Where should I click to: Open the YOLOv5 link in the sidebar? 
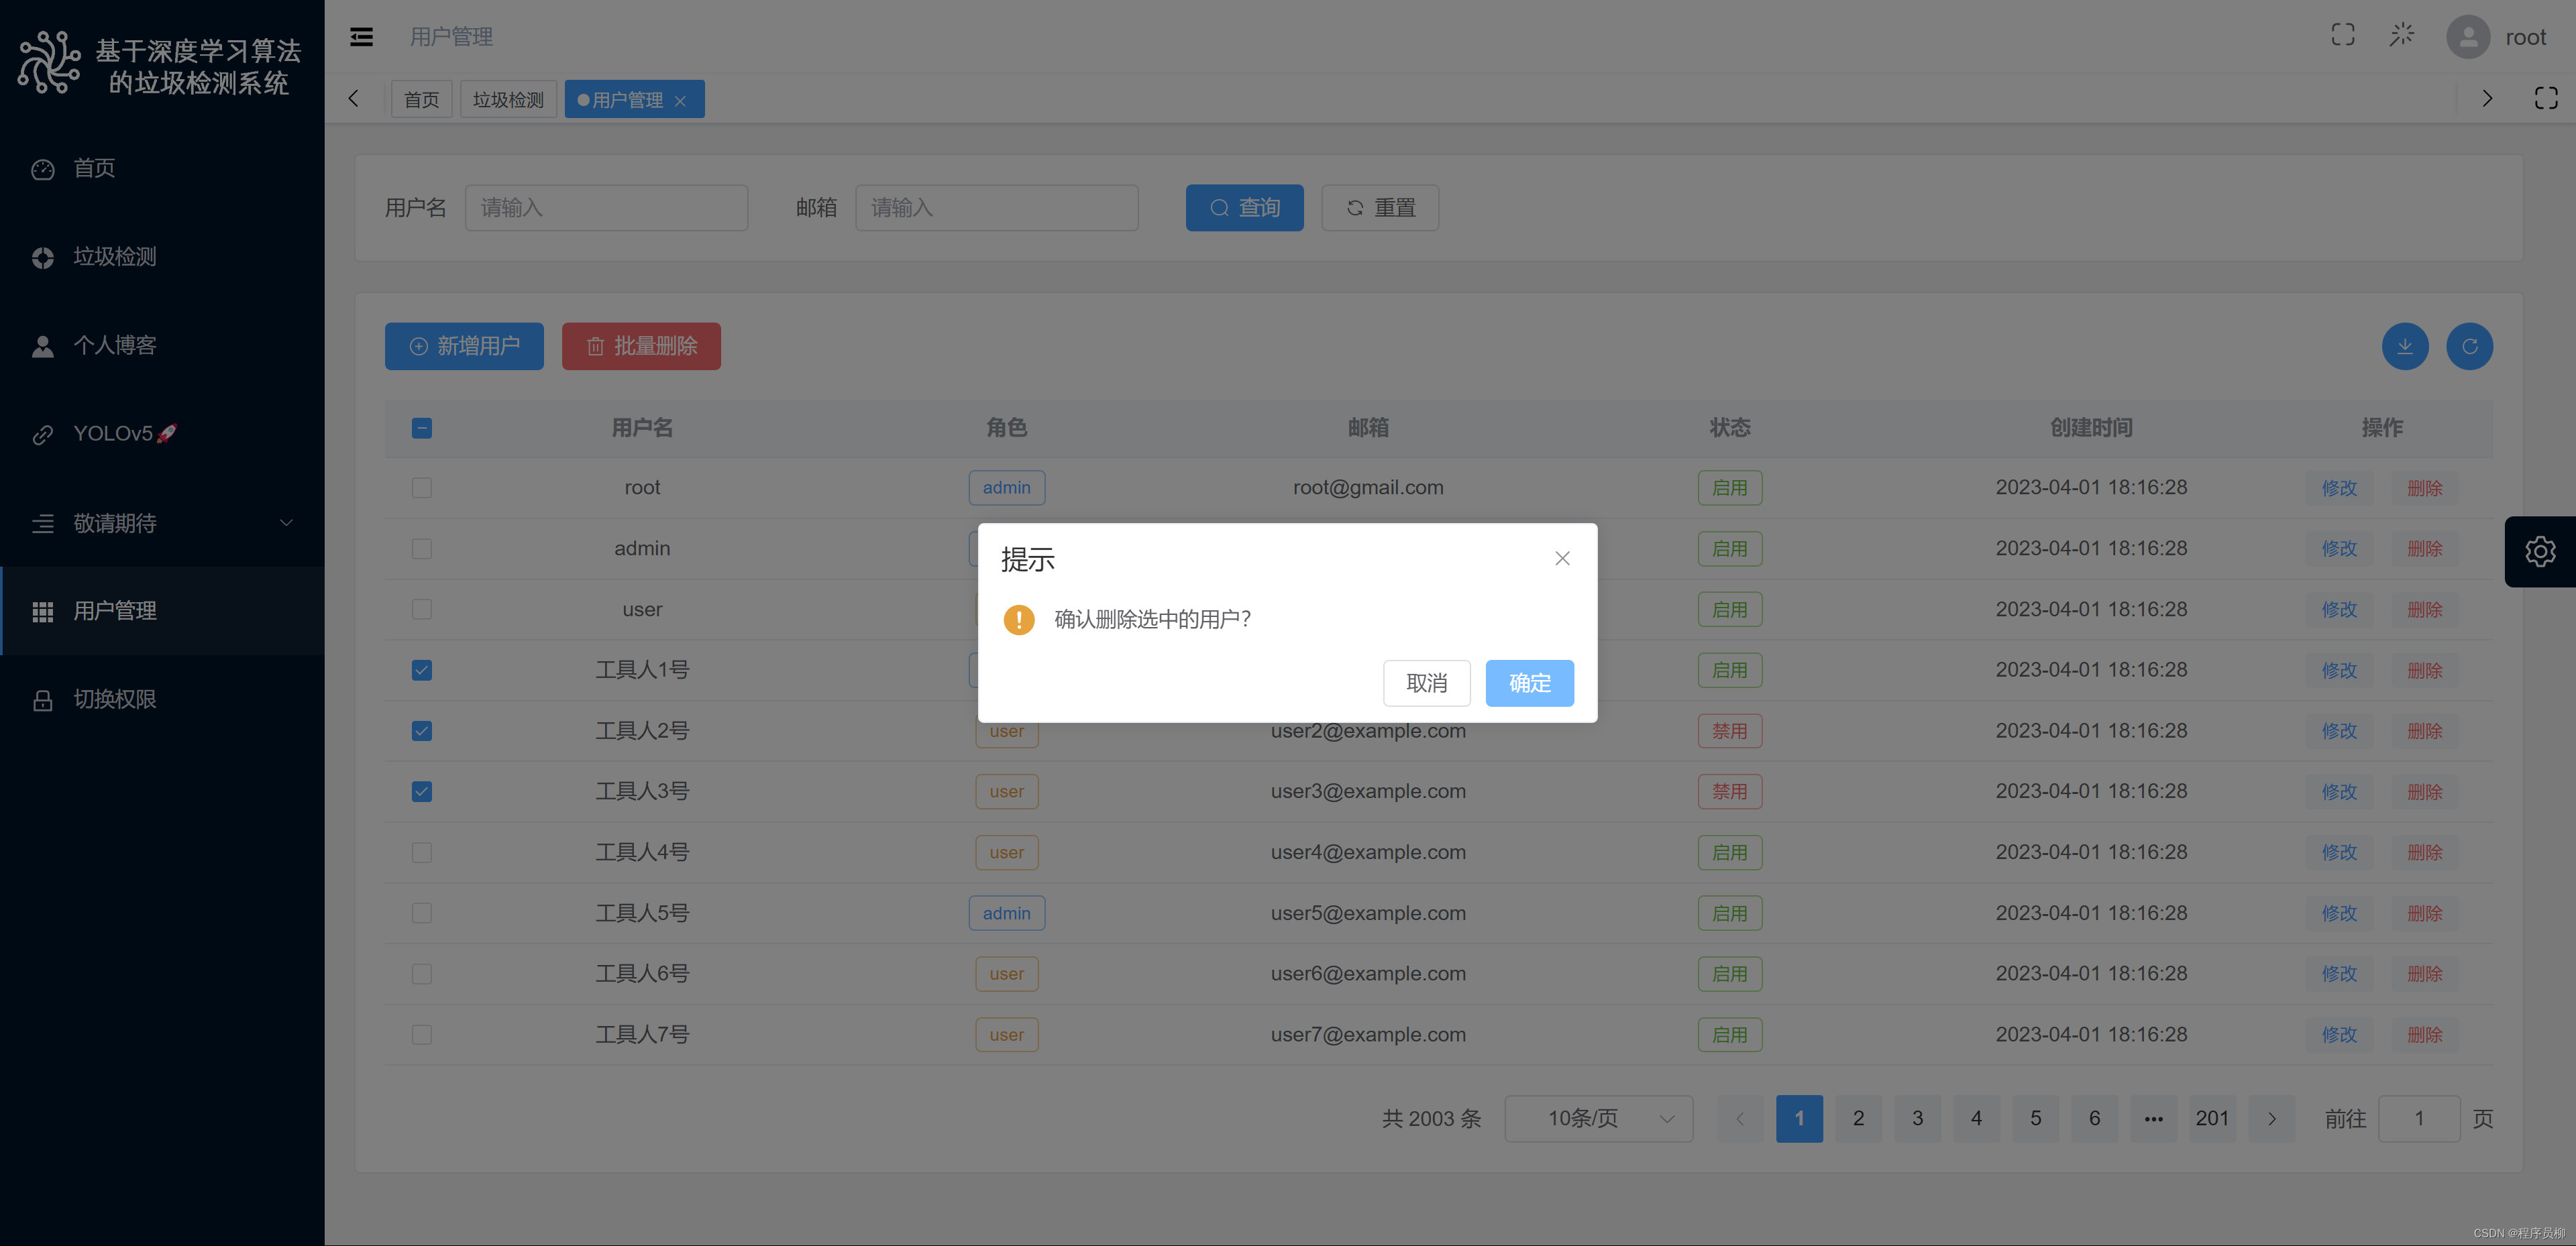(162, 434)
